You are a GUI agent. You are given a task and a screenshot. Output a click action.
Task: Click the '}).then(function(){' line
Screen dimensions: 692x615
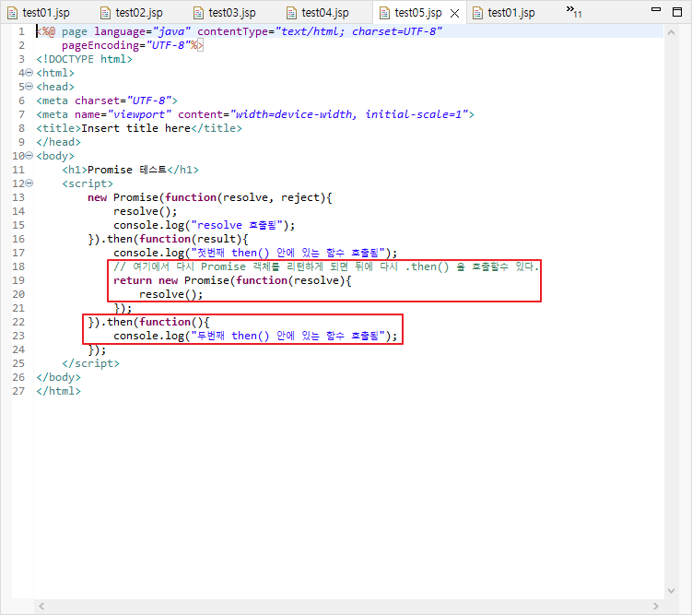coord(148,322)
